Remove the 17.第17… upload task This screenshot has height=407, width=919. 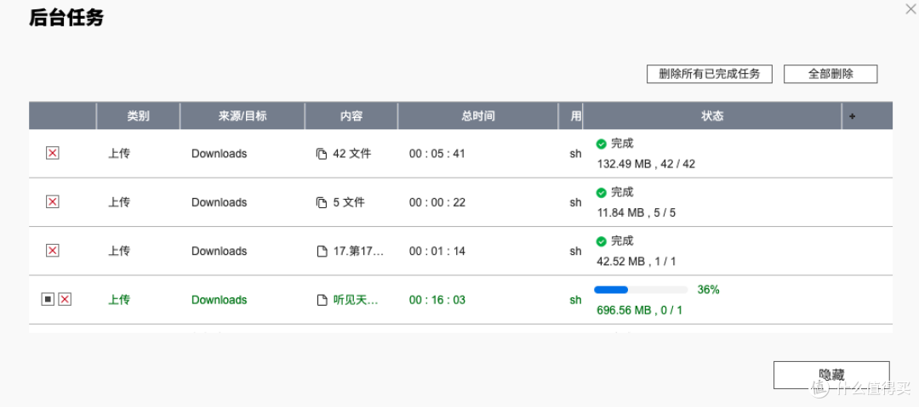point(53,251)
